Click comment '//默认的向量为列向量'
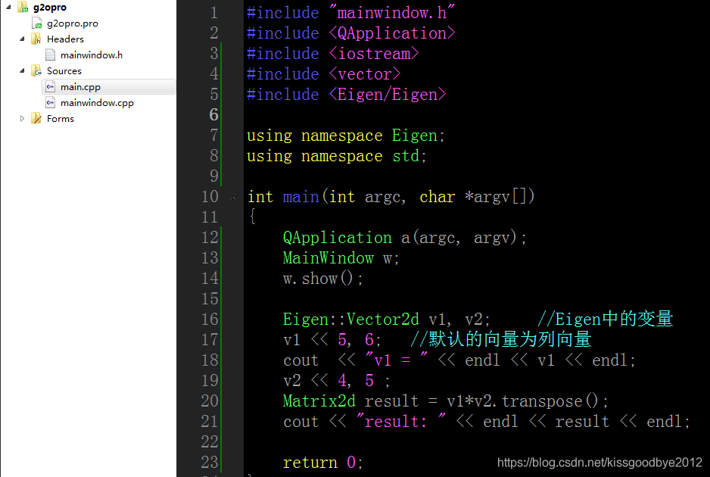This screenshot has height=477, width=710. [x=501, y=339]
